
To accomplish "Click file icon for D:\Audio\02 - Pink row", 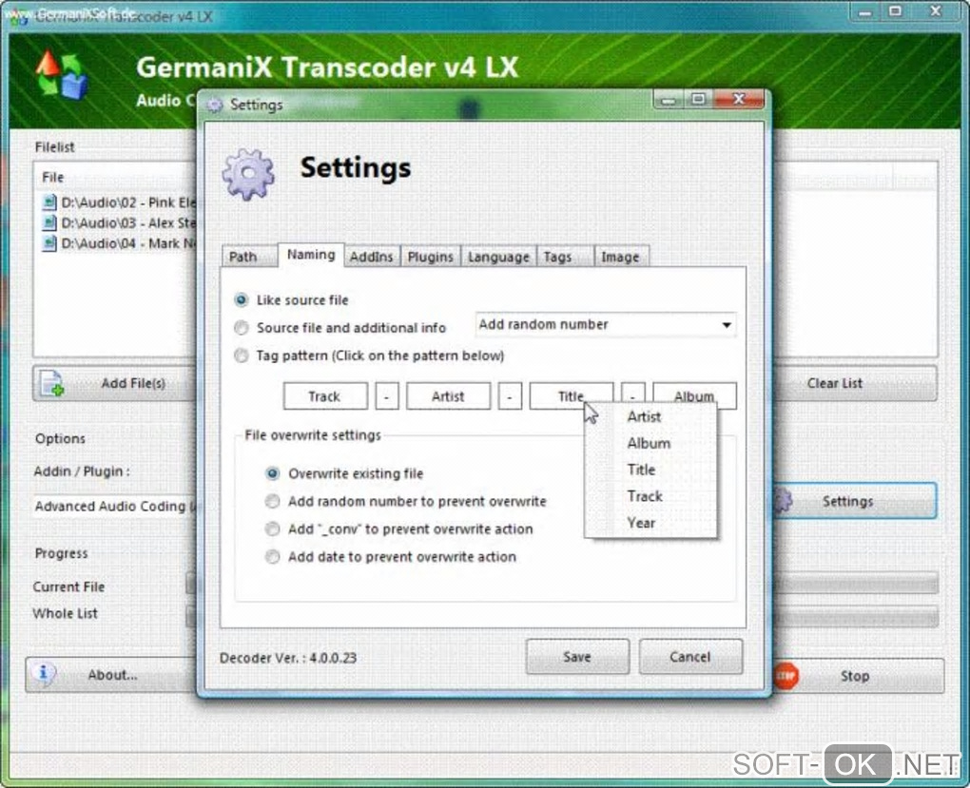I will (x=48, y=202).
